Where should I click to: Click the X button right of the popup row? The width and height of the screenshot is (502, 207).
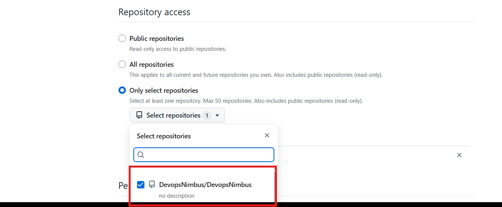pyautogui.click(x=459, y=155)
